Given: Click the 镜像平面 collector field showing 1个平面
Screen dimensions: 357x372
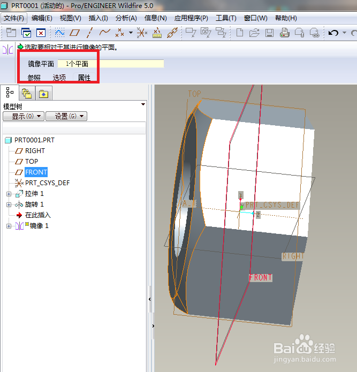Looking at the screenshot, I should [111, 64].
